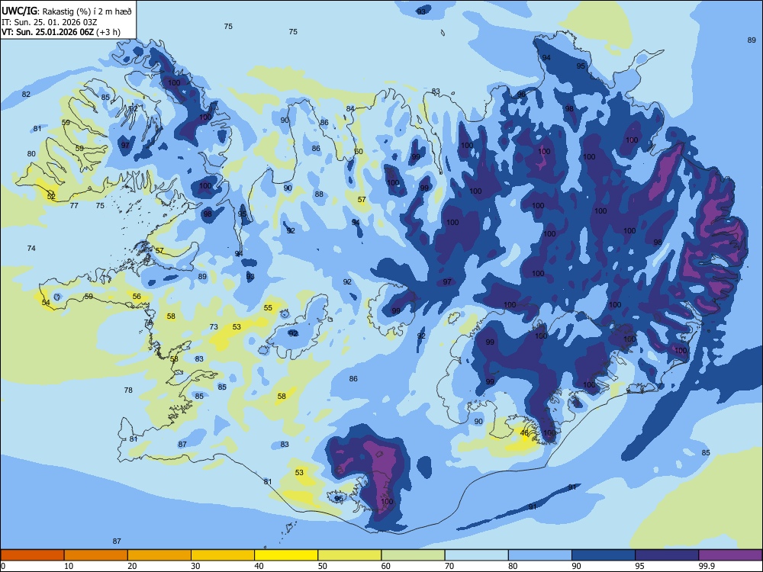Image resolution: width=763 pixels, height=572 pixels.
Task: Select the '52' humidity value in the Westfjords
Action: pos(51,197)
